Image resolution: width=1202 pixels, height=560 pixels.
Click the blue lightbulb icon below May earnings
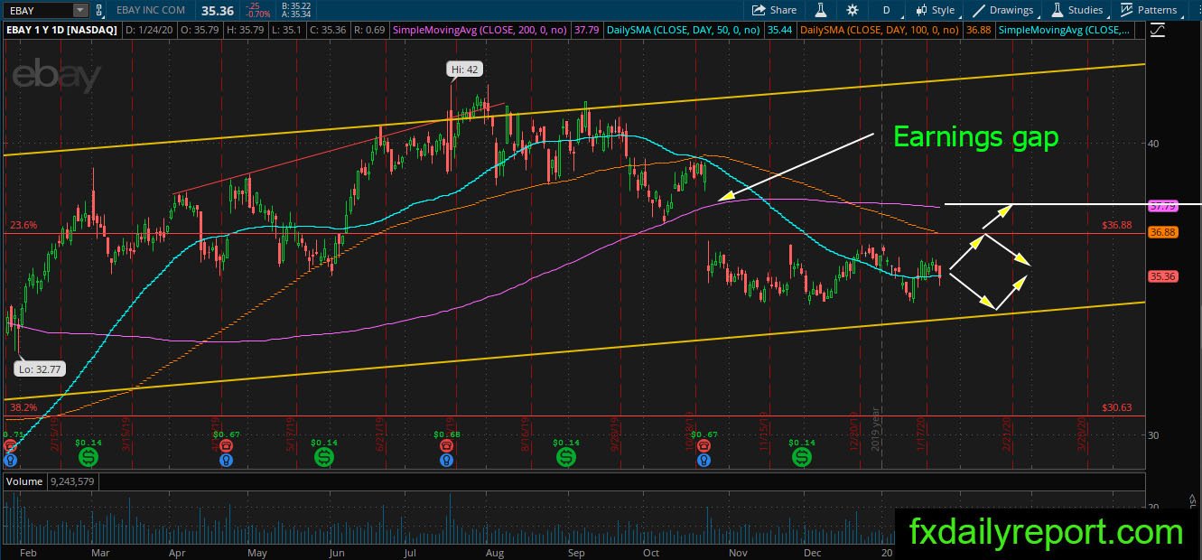[x=227, y=461]
